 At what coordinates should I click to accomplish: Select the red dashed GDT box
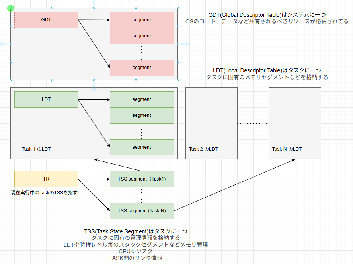[x=46, y=20]
